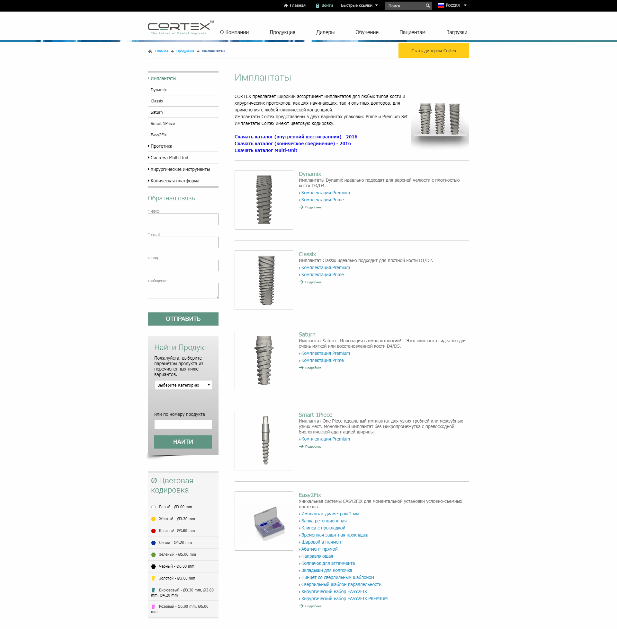Open the Smart 1Piece implant thumbnail
The width and height of the screenshot is (617, 629).
click(264, 441)
